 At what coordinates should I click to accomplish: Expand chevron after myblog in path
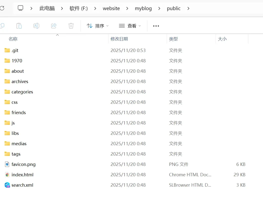tap(159, 8)
